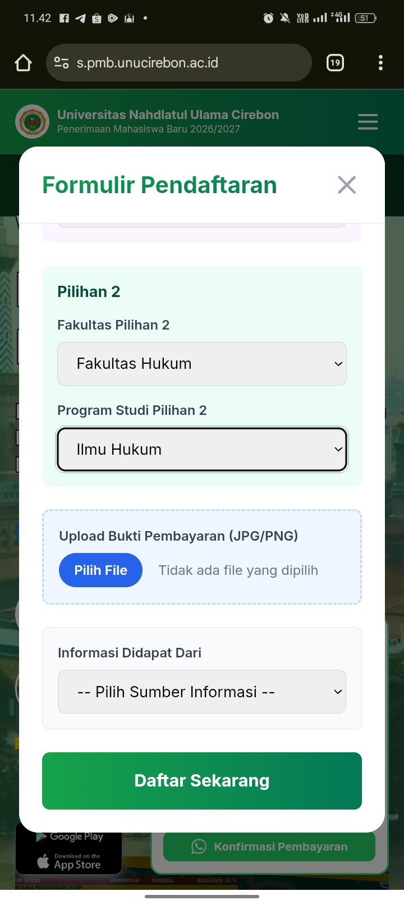The height and width of the screenshot is (905, 404).
Task: Tap the App Store download badge
Action: click(70, 862)
